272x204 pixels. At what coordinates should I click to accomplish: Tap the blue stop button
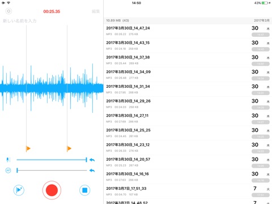85,190
